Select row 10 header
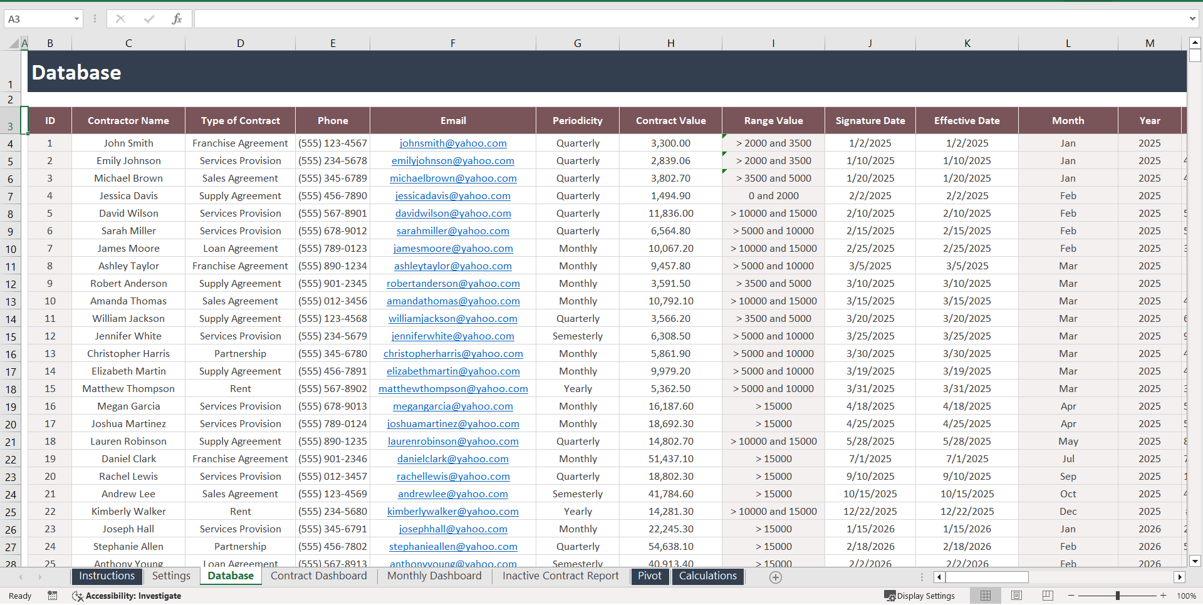 (x=11, y=249)
